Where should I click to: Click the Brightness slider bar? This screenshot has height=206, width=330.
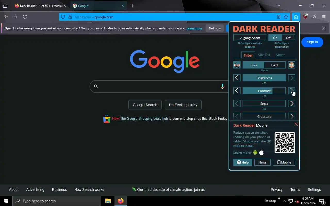[264, 78]
